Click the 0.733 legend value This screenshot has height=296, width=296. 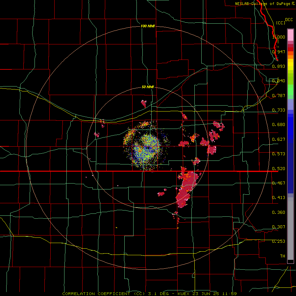(x=279, y=110)
